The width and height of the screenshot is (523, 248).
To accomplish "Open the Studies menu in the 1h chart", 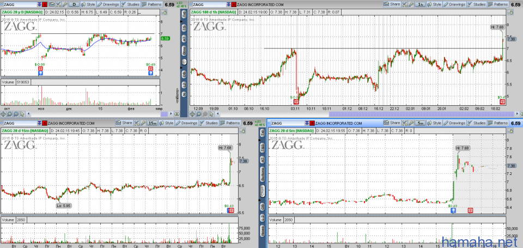I will click(x=476, y=4).
